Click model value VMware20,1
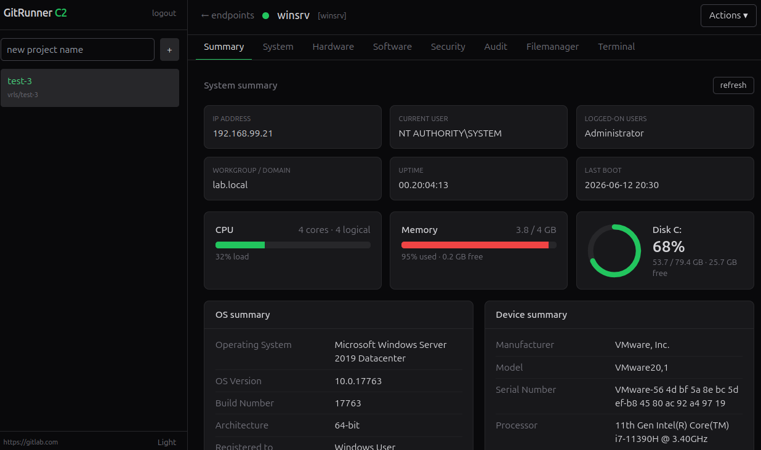Image resolution: width=761 pixels, height=450 pixels. coord(642,368)
